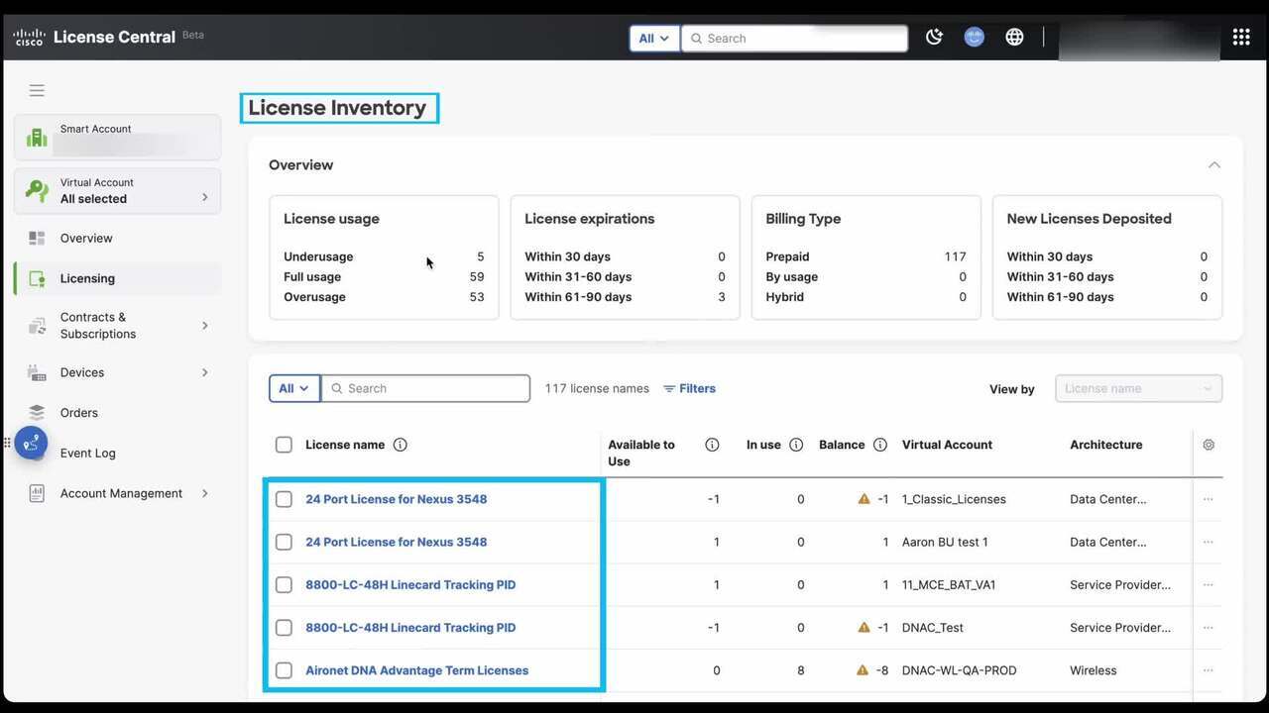
Task: Tick the first 8800-LC-48H Linecard row checkbox
Action: (x=284, y=584)
